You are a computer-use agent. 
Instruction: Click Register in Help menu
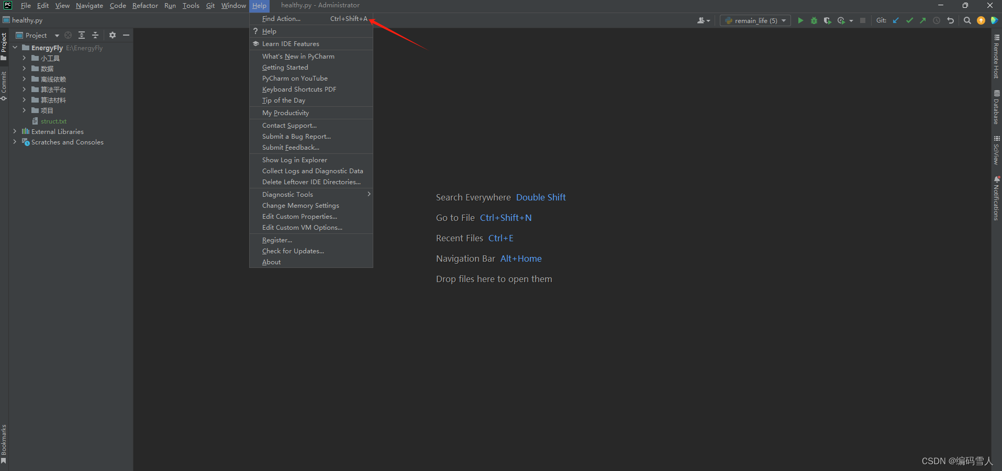[311, 240]
